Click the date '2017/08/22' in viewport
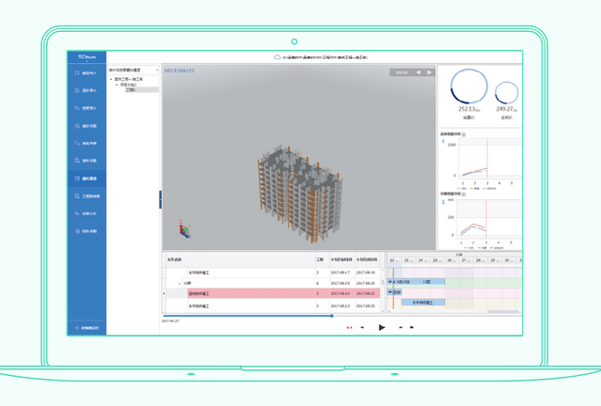The width and height of the screenshot is (601, 406). [180, 70]
